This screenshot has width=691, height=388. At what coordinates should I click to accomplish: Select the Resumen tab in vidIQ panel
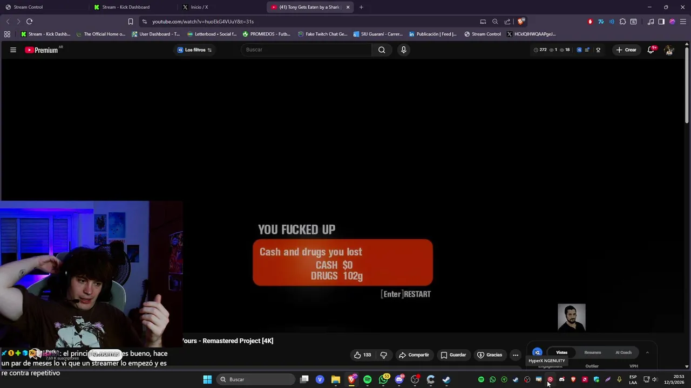coord(592,352)
